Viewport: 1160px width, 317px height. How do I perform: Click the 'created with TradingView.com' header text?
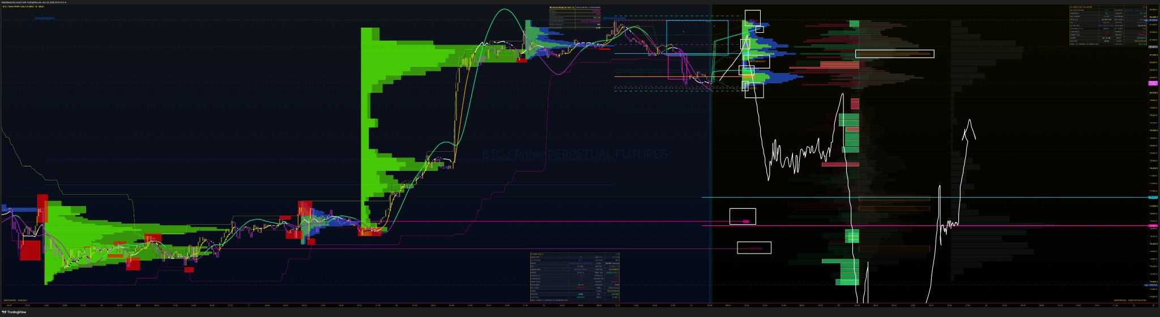point(34,2)
